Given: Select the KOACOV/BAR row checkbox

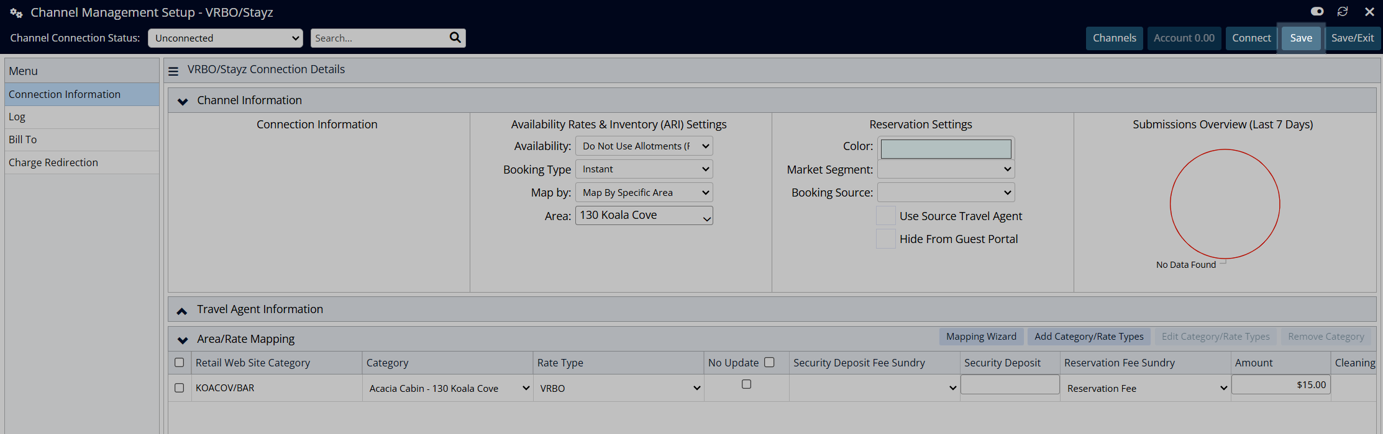Looking at the screenshot, I should point(180,387).
